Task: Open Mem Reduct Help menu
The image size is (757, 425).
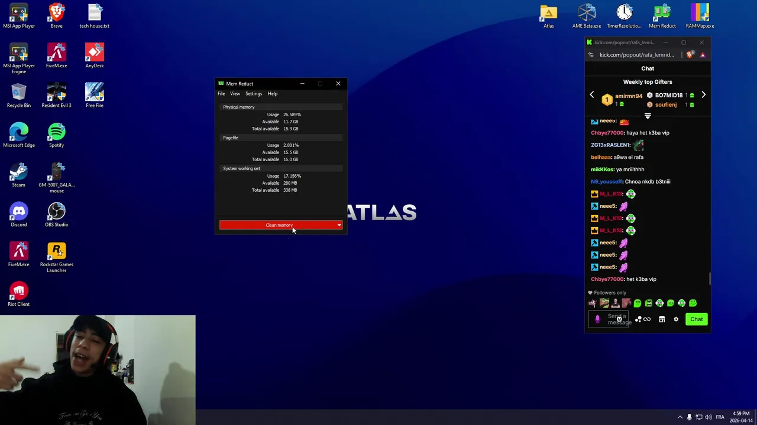Action: coord(272,94)
